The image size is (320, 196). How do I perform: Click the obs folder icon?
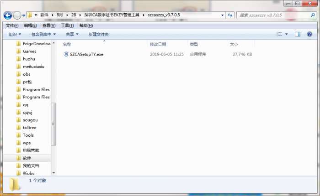tap(18, 74)
